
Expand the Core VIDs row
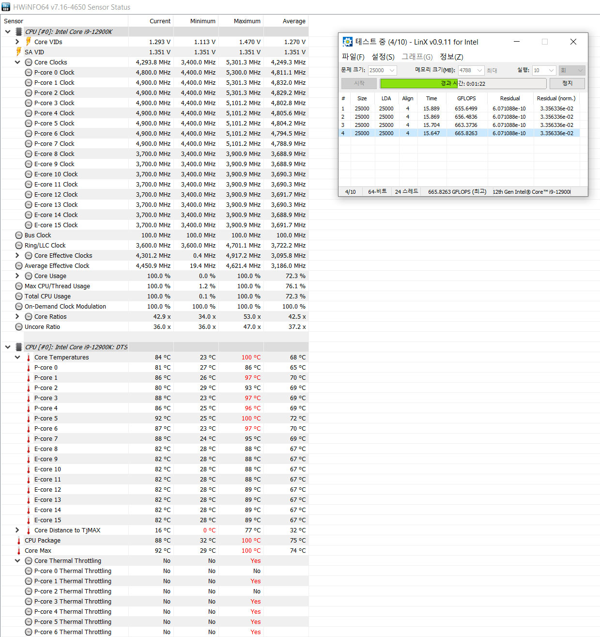17,42
